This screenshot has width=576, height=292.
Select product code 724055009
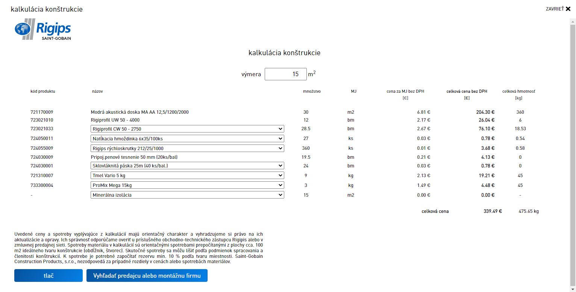point(42,148)
